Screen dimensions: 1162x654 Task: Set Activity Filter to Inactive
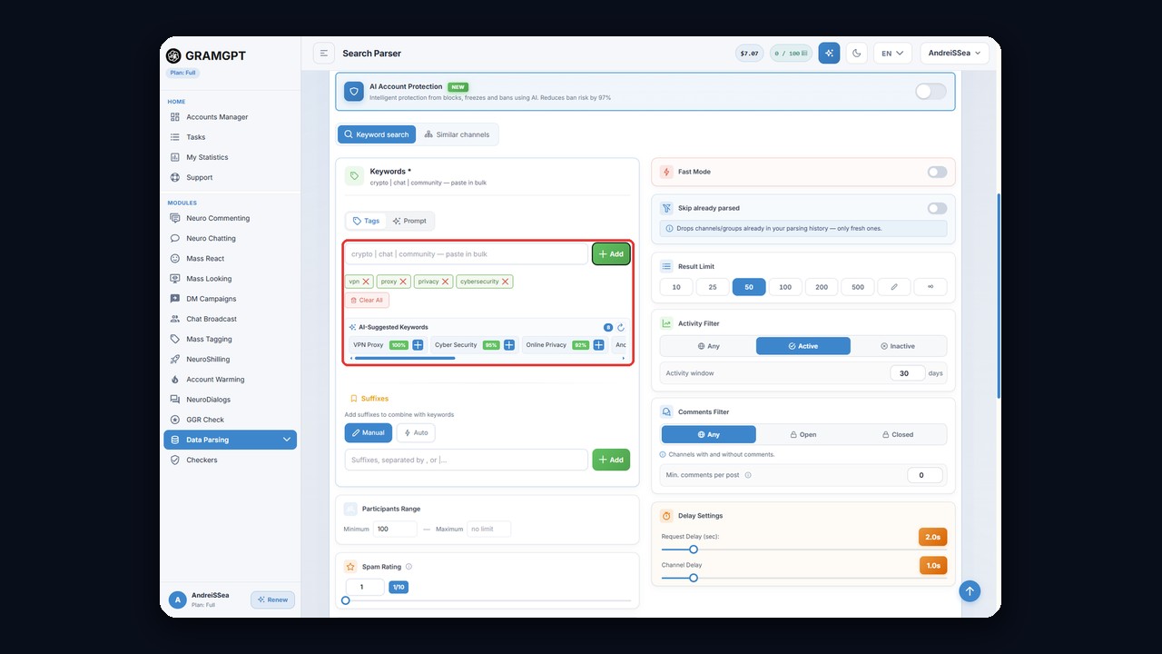(x=898, y=346)
